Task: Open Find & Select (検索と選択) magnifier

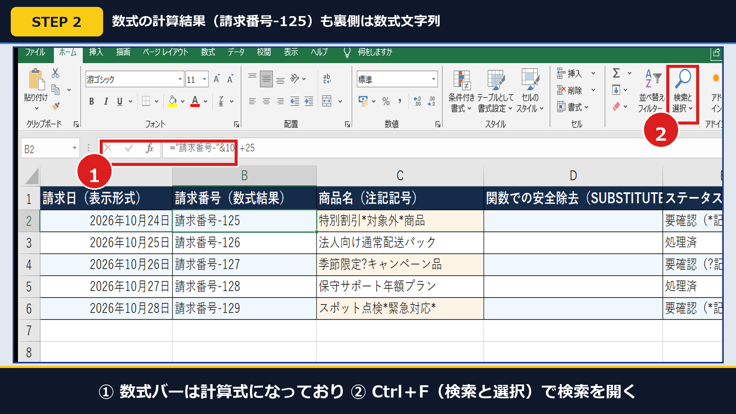Action: (683, 91)
